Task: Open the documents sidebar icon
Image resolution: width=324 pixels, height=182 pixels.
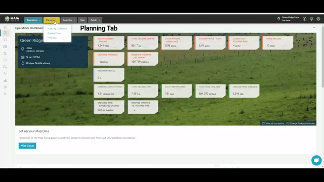Action: pyautogui.click(x=5, y=67)
